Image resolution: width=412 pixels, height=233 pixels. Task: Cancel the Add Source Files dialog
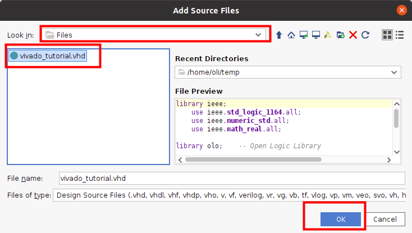[x=385, y=219]
